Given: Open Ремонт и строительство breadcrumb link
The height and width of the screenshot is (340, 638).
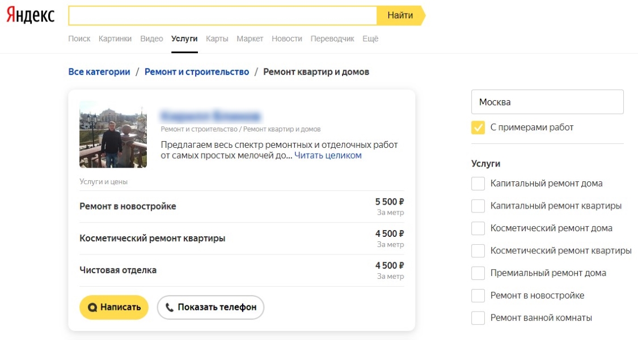Looking at the screenshot, I should (x=197, y=72).
